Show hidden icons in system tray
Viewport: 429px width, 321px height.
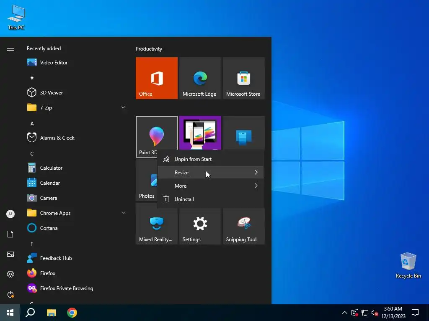(345, 313)
